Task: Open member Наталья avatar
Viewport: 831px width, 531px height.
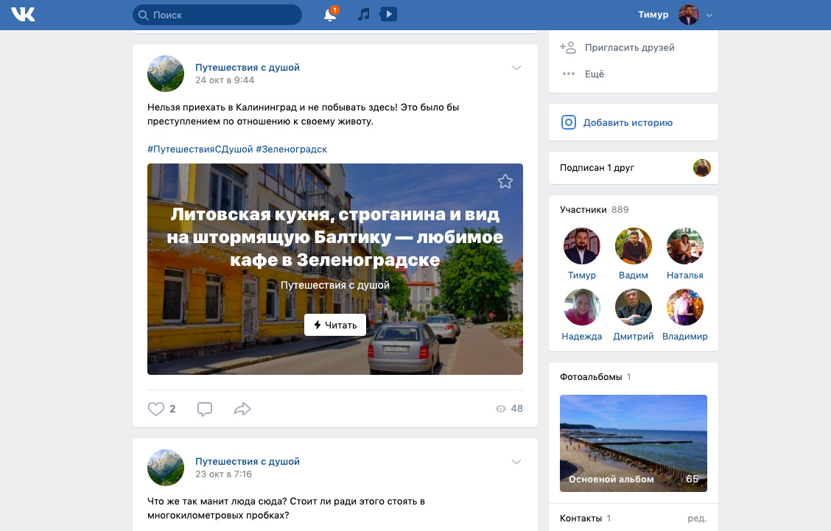Action: (x=684, y=246)
